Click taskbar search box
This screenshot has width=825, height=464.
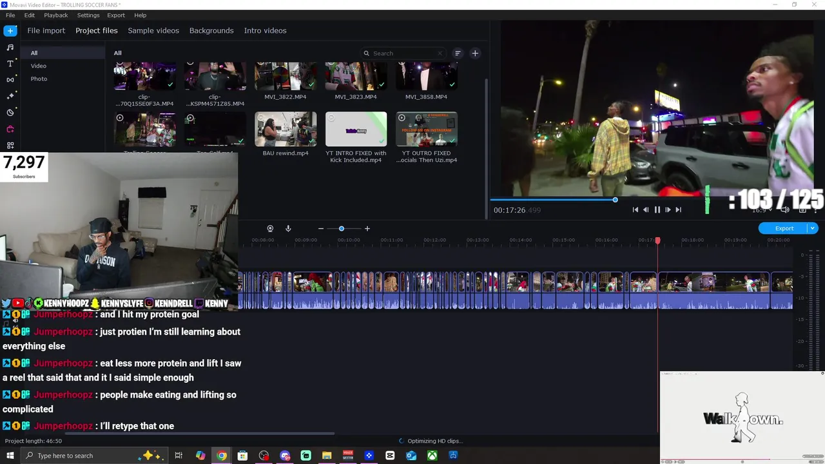pos(93,456)
